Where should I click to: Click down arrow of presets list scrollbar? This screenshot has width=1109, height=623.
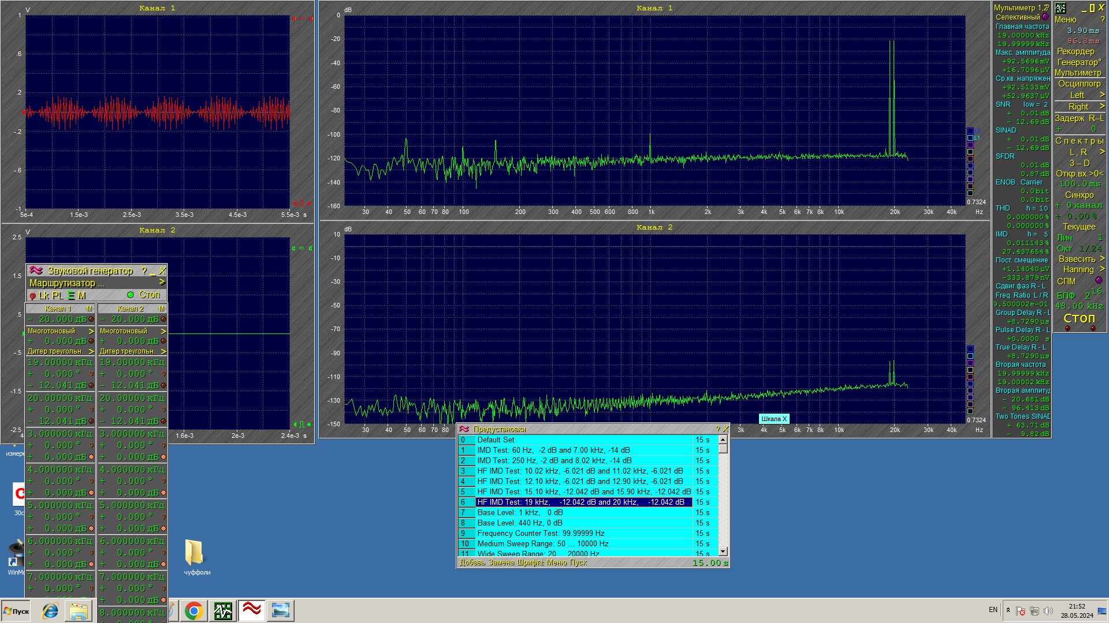tap(723, 551)
